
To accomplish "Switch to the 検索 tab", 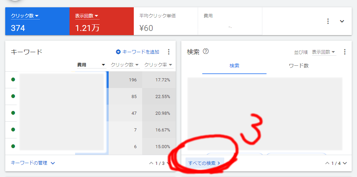I will 234,66.
